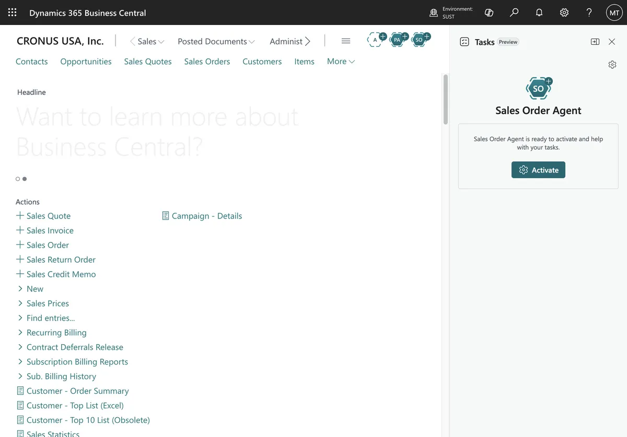The width and height of the screenshot is (627, 437).
Task: Open the Sales Orders list
Action: [207, 61]
